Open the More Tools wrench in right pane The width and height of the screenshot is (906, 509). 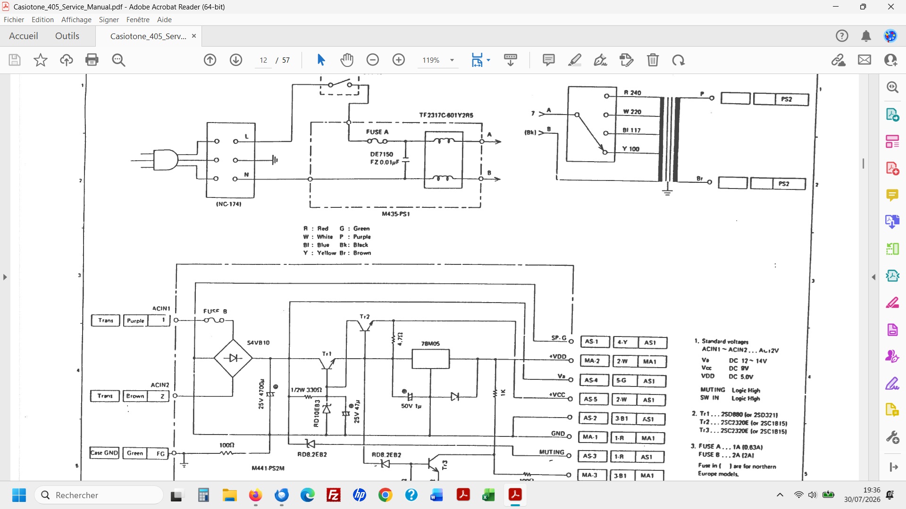(x=892, y=437)
